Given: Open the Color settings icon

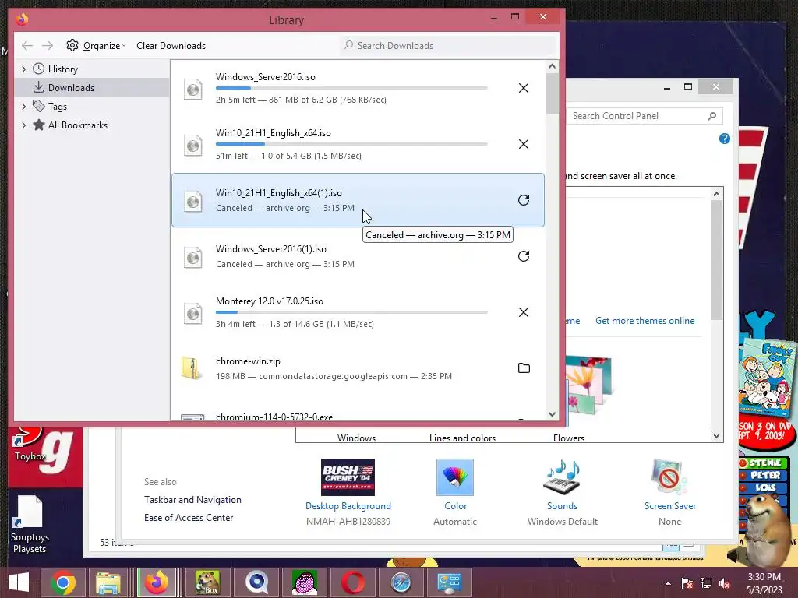Looking at the screenshot, I should pyautogui.click(x=455, y=477).
